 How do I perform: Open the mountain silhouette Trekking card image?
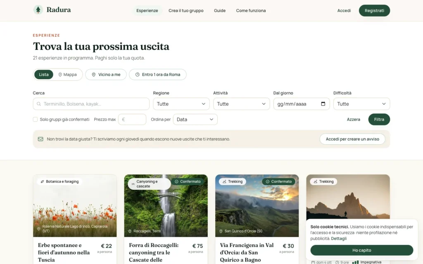click(x=348, y=197)
